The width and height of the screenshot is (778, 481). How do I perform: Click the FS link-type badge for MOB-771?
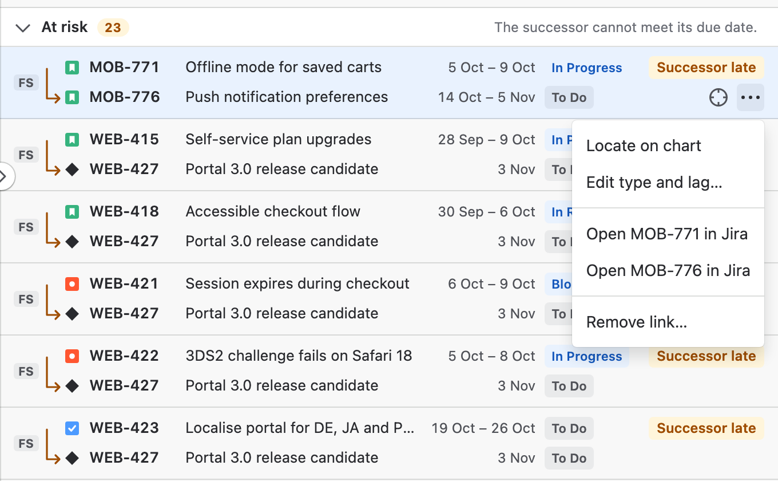tap(26, 82)
